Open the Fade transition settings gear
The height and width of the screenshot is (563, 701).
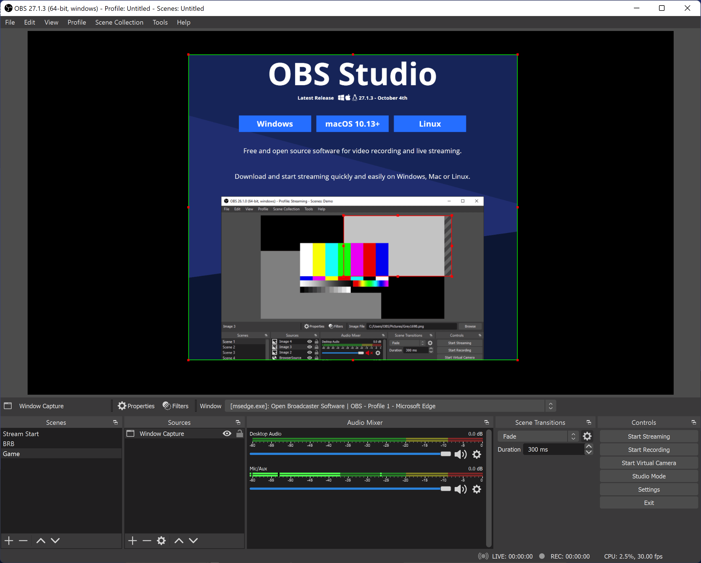[x=587, y=436]
